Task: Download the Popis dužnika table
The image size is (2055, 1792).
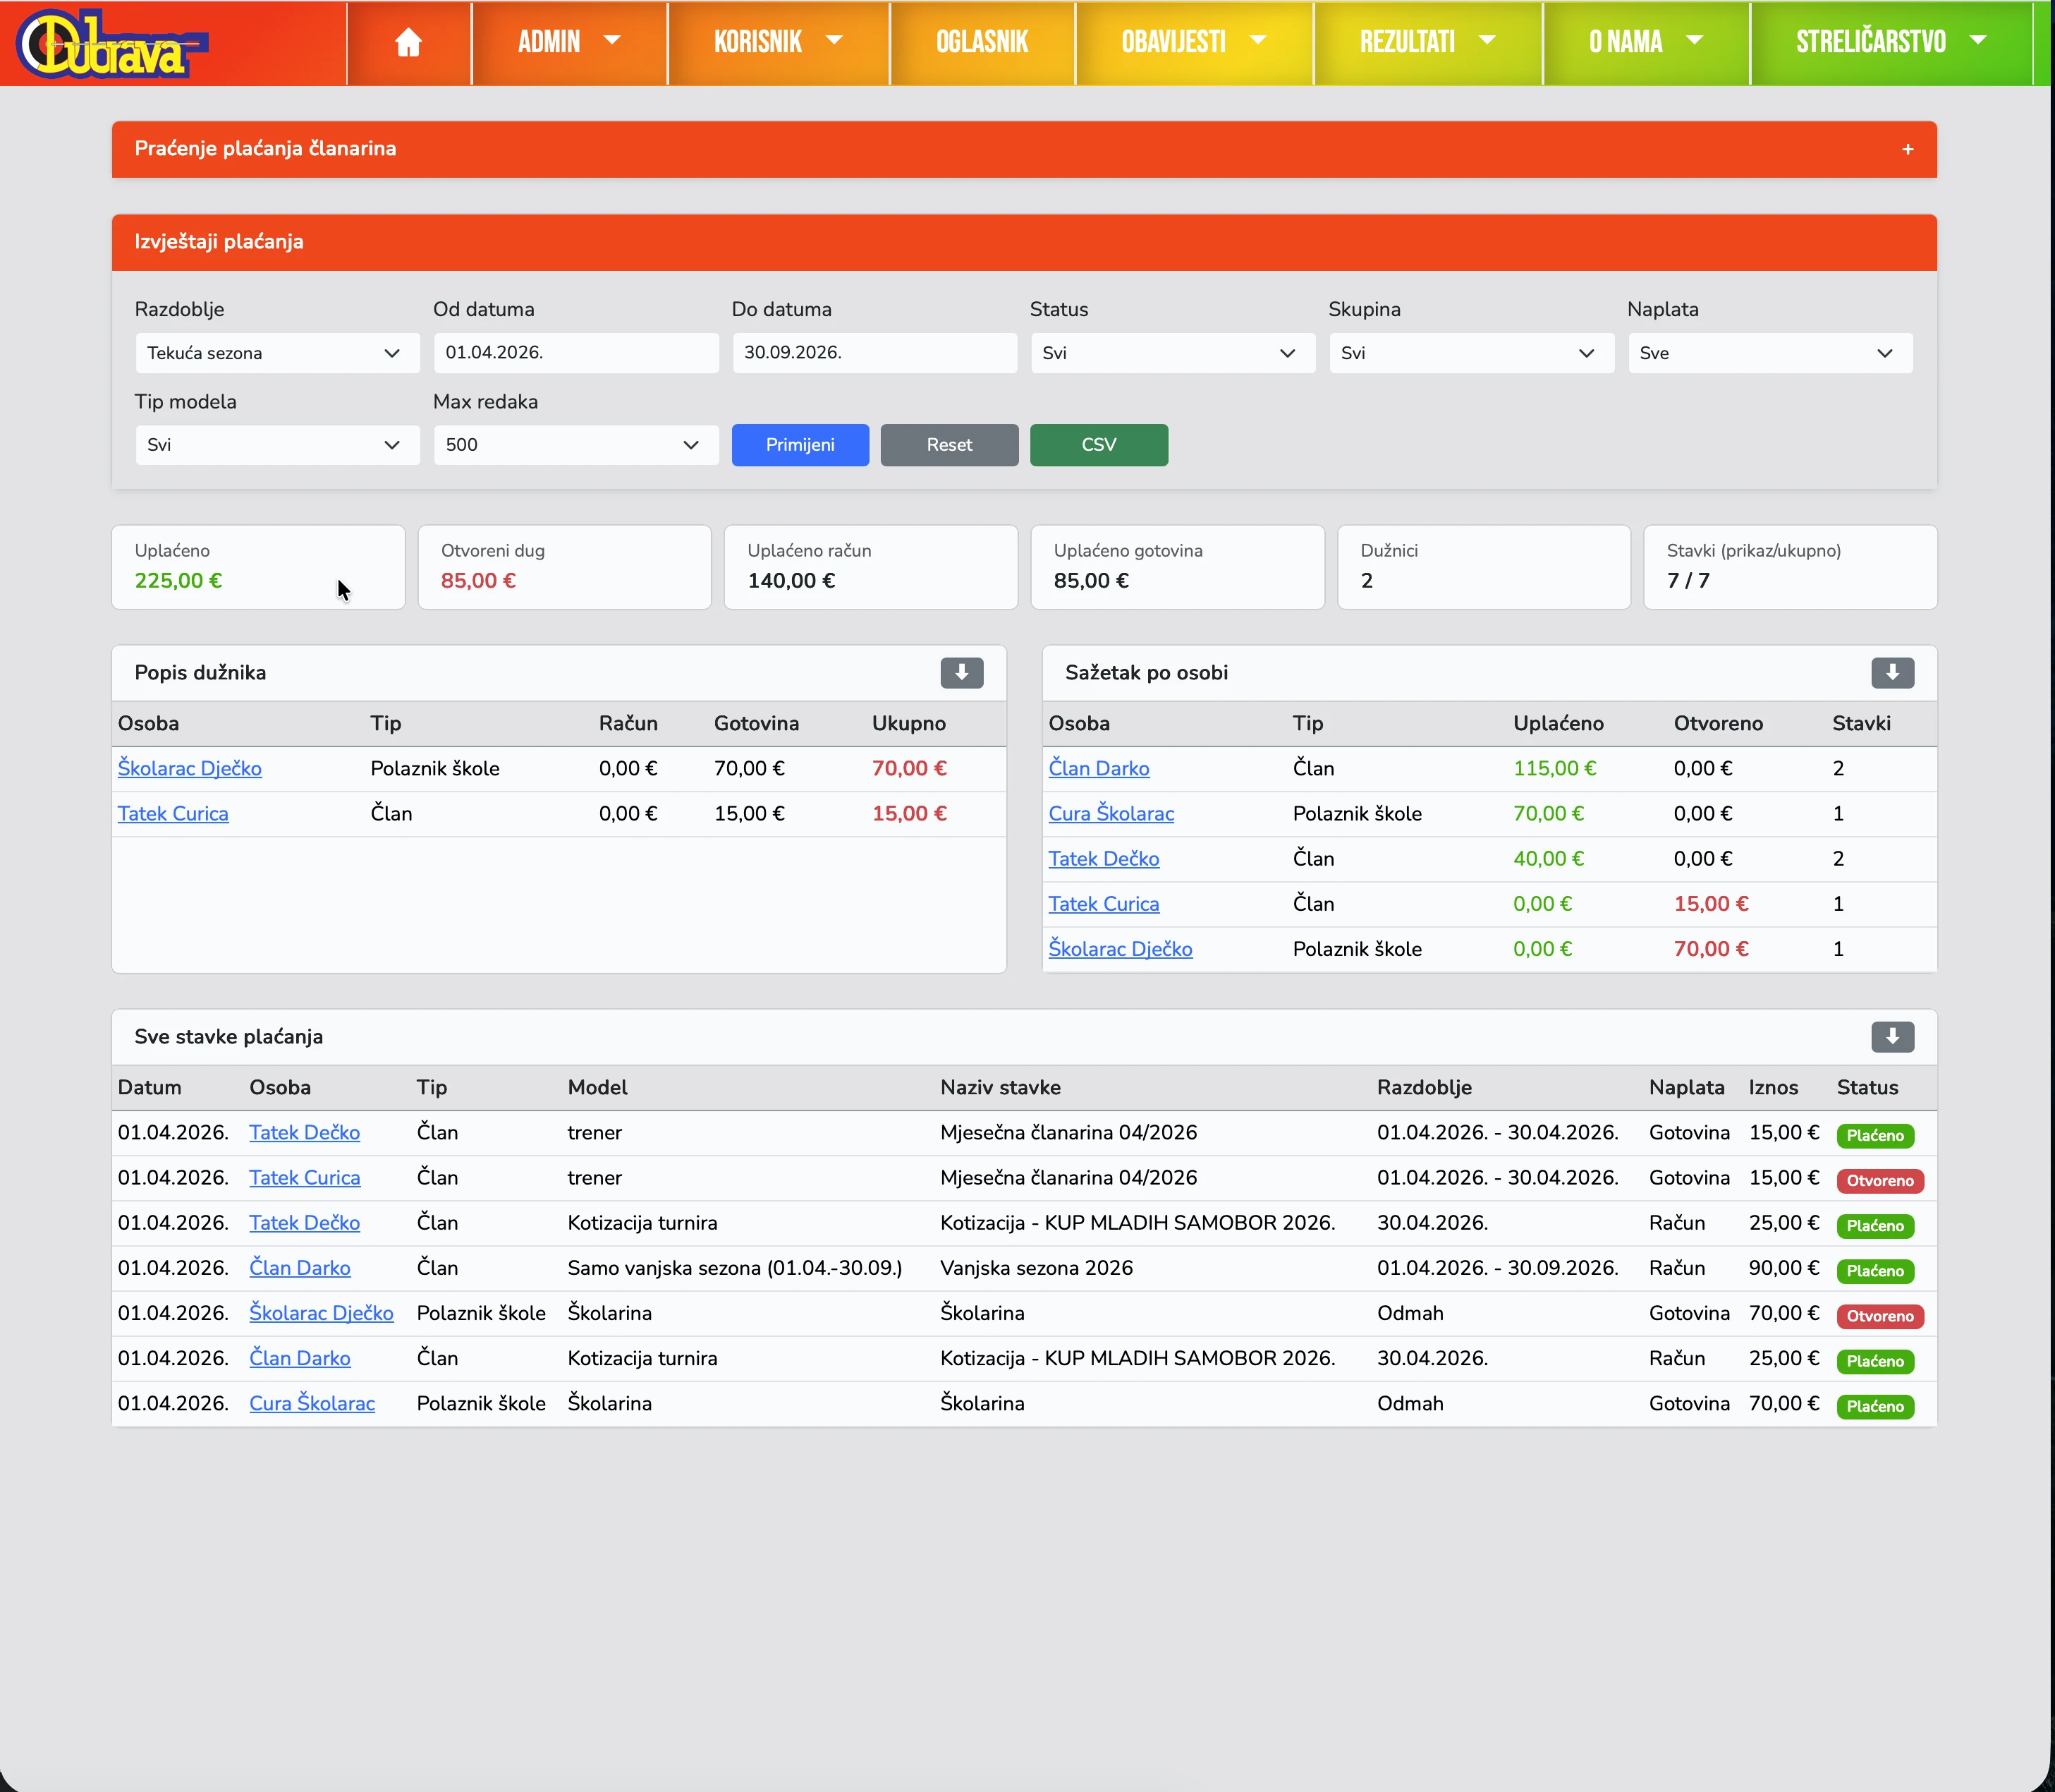Action: [x=961, y=673]
